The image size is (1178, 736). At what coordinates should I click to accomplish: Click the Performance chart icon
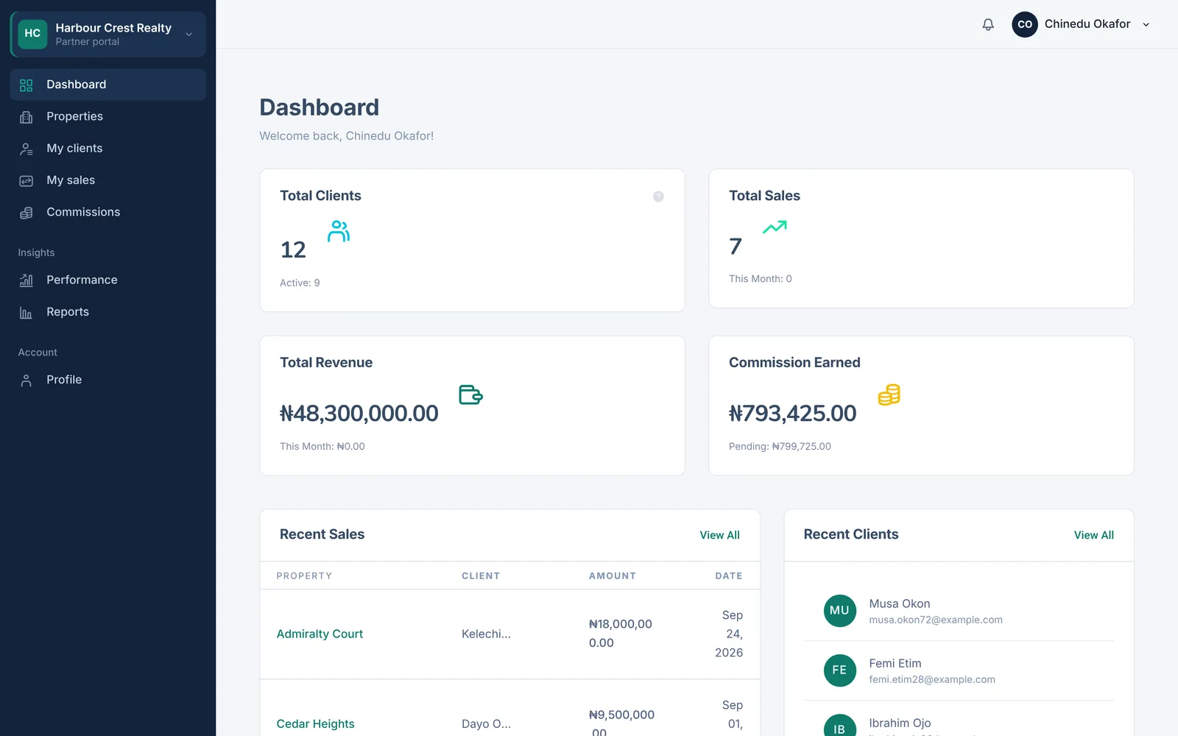(27, 280)
